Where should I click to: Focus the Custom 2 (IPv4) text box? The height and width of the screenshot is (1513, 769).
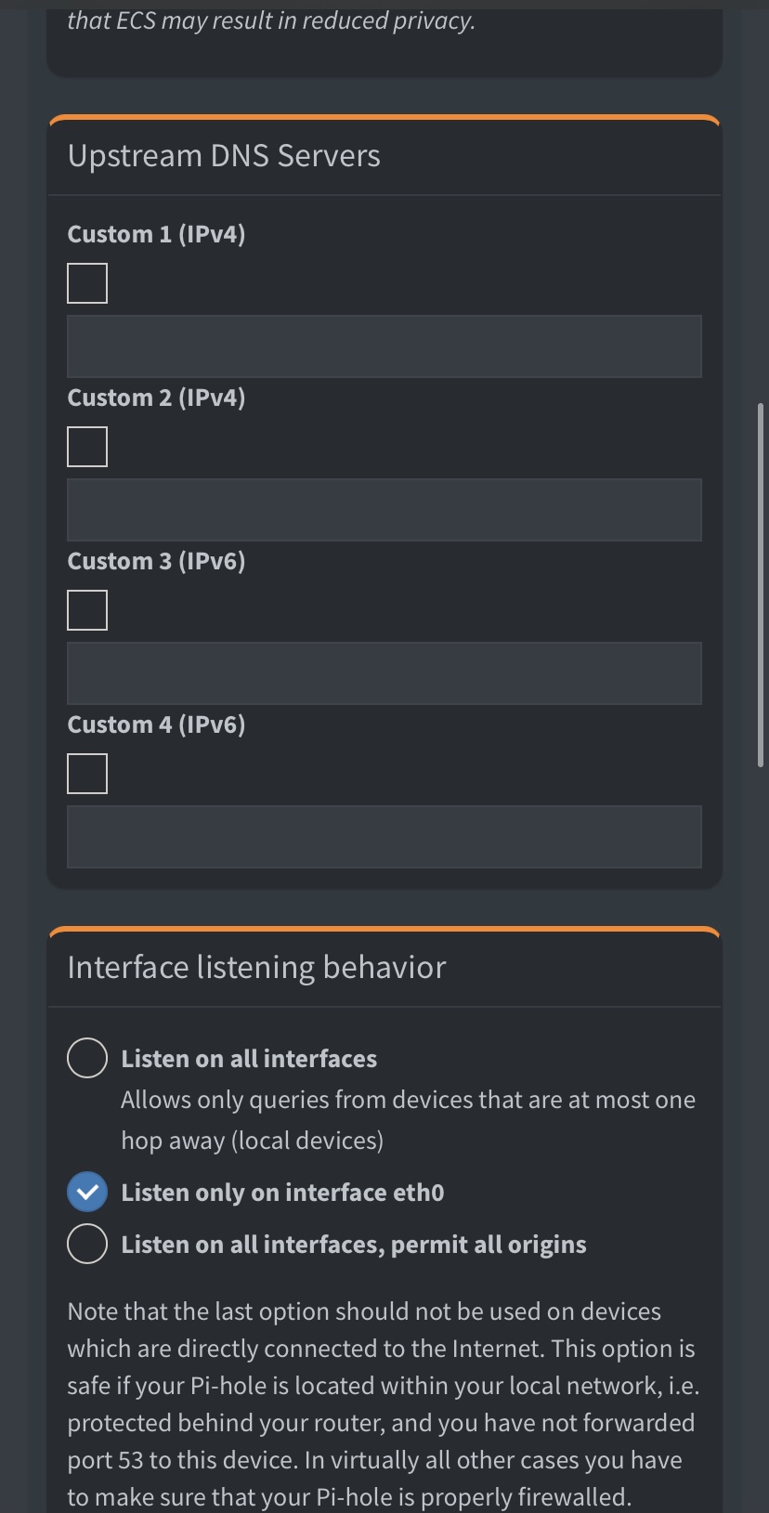384,510
